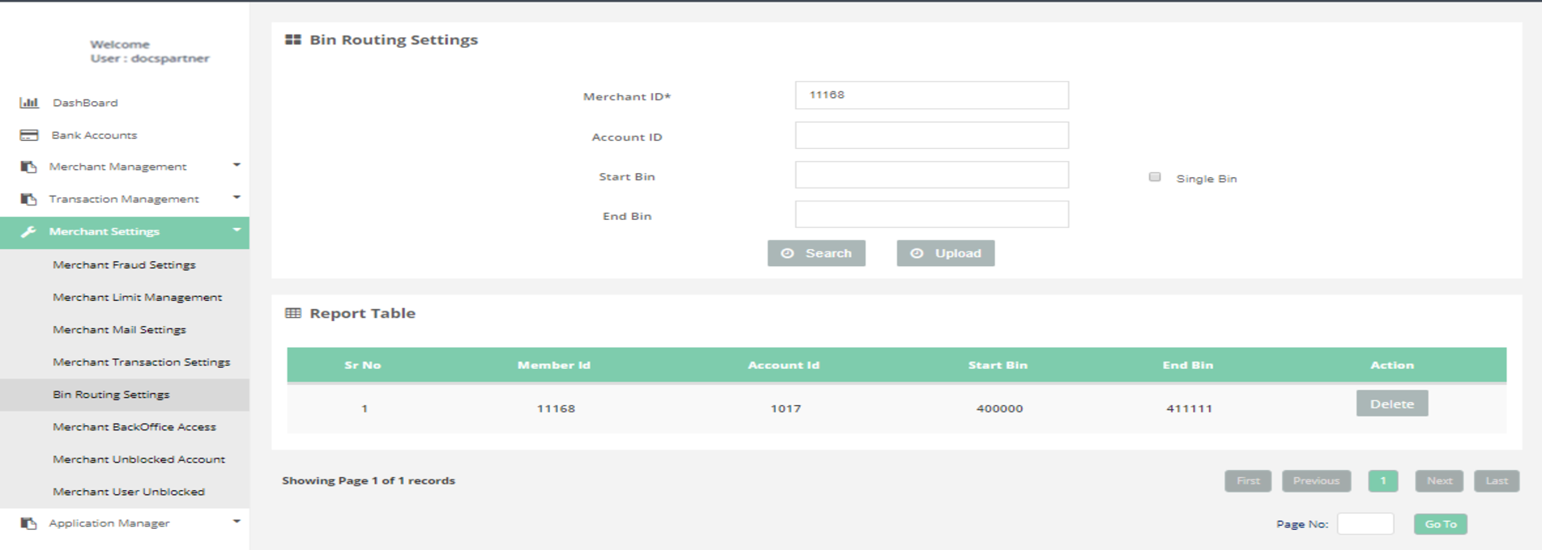
Task: Focus the Start Bin input field
Action: tap(931, 175)
